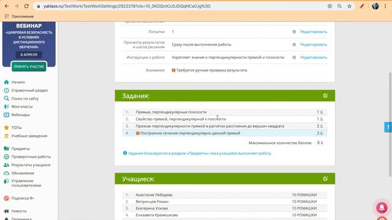Viewport: 392px width, 220px height.
Task: Click the info icon in Инструкции к работе row
Action: tap(294, 57)
